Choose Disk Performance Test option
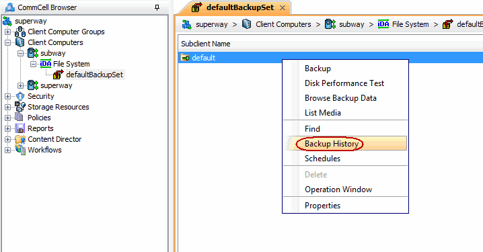 click(x=345, y=83)
